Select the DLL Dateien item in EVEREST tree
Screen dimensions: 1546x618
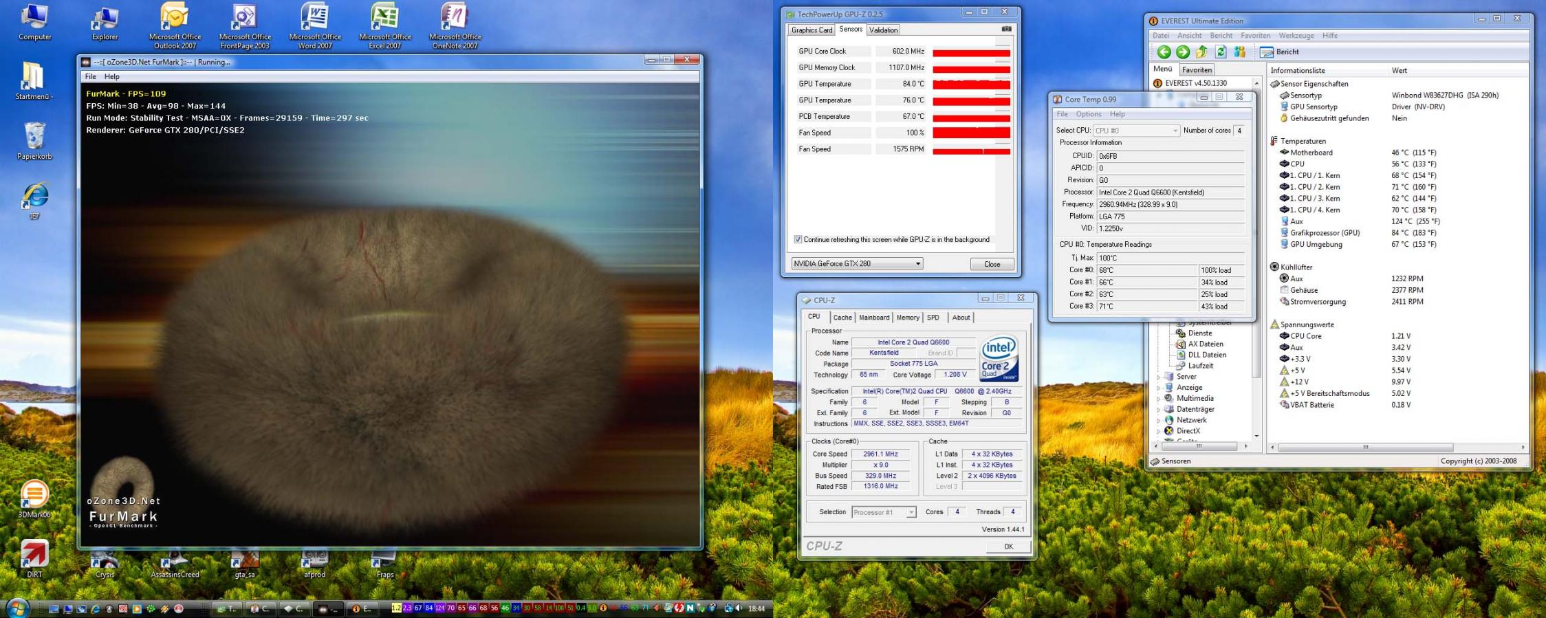tap(1201, 355)
